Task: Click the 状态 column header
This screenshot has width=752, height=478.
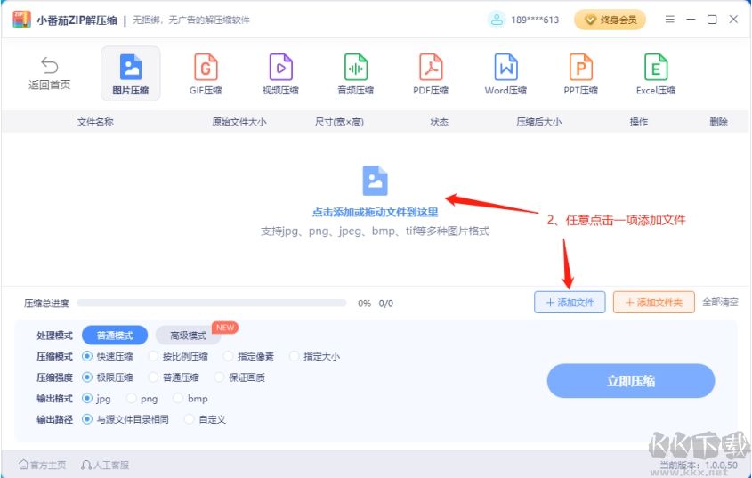Action: (x=439, y=122)
